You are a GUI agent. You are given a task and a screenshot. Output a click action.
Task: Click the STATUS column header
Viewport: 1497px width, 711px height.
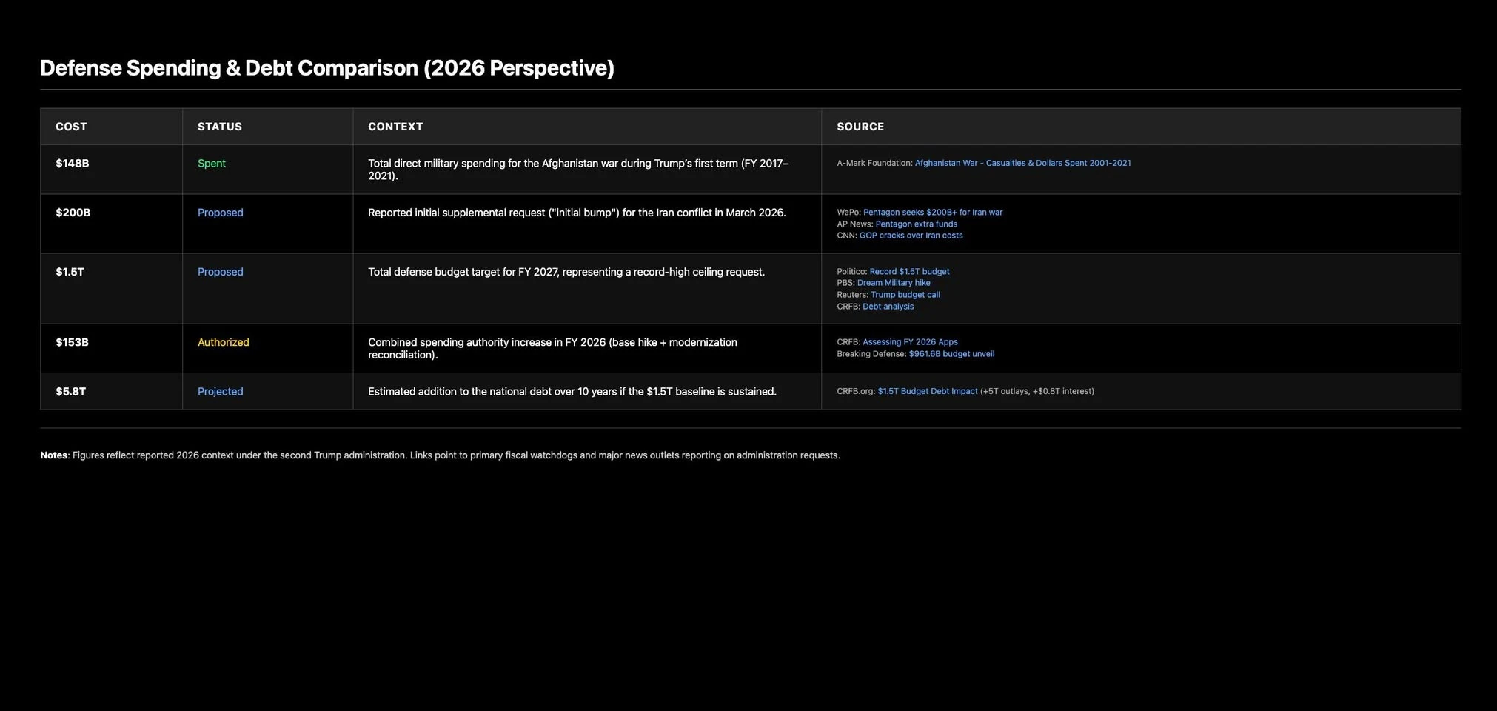pyautogui.click(x=219, y=127)
